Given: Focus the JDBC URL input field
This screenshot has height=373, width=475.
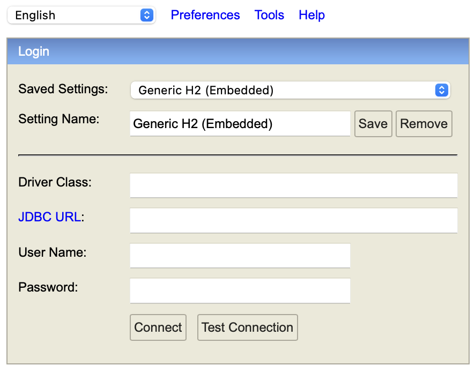Looking at the screenshot, I should pos(294,220).
